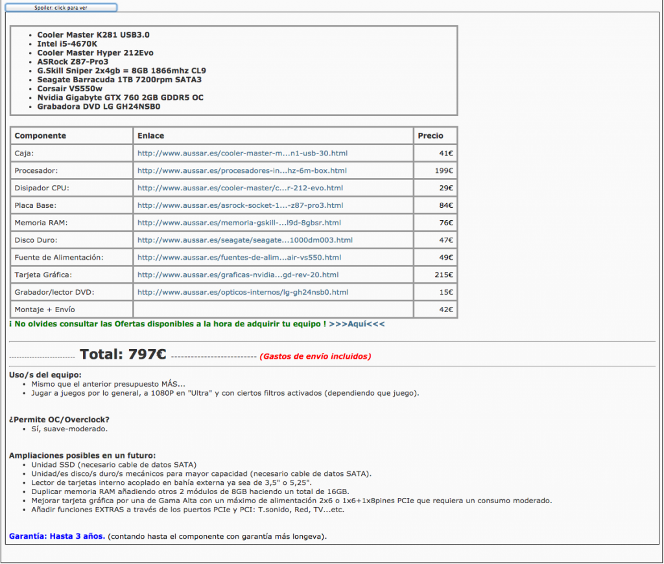Click the 'Unidad/es disco/s duro/s mecánicos' bullet
The width and height of the screenshot is (664, 564).
coord(202,473)
